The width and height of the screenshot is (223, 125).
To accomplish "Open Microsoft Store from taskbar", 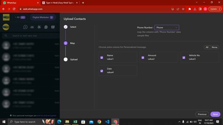I will (83, 122).
